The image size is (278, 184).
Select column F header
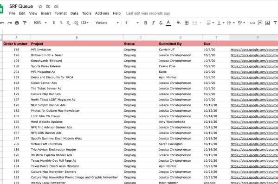(x=254, y=38)
